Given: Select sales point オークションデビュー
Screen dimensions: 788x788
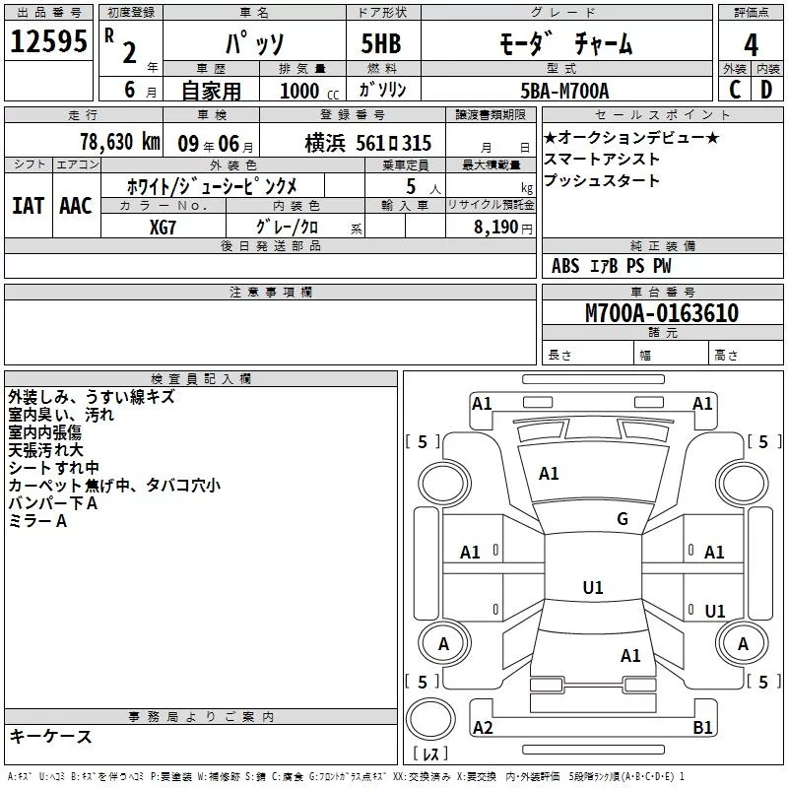Looking at the screenshot, I should (x=631, y=137).
